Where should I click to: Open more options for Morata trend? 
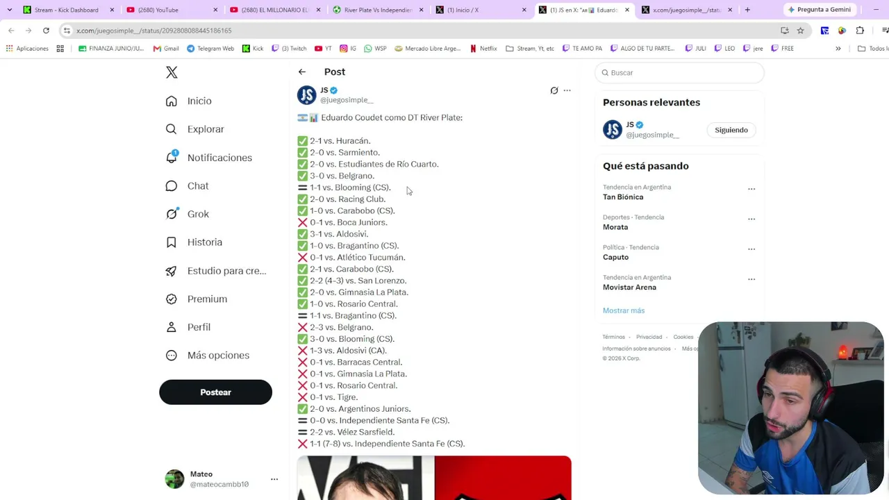[x=751, y=219]
